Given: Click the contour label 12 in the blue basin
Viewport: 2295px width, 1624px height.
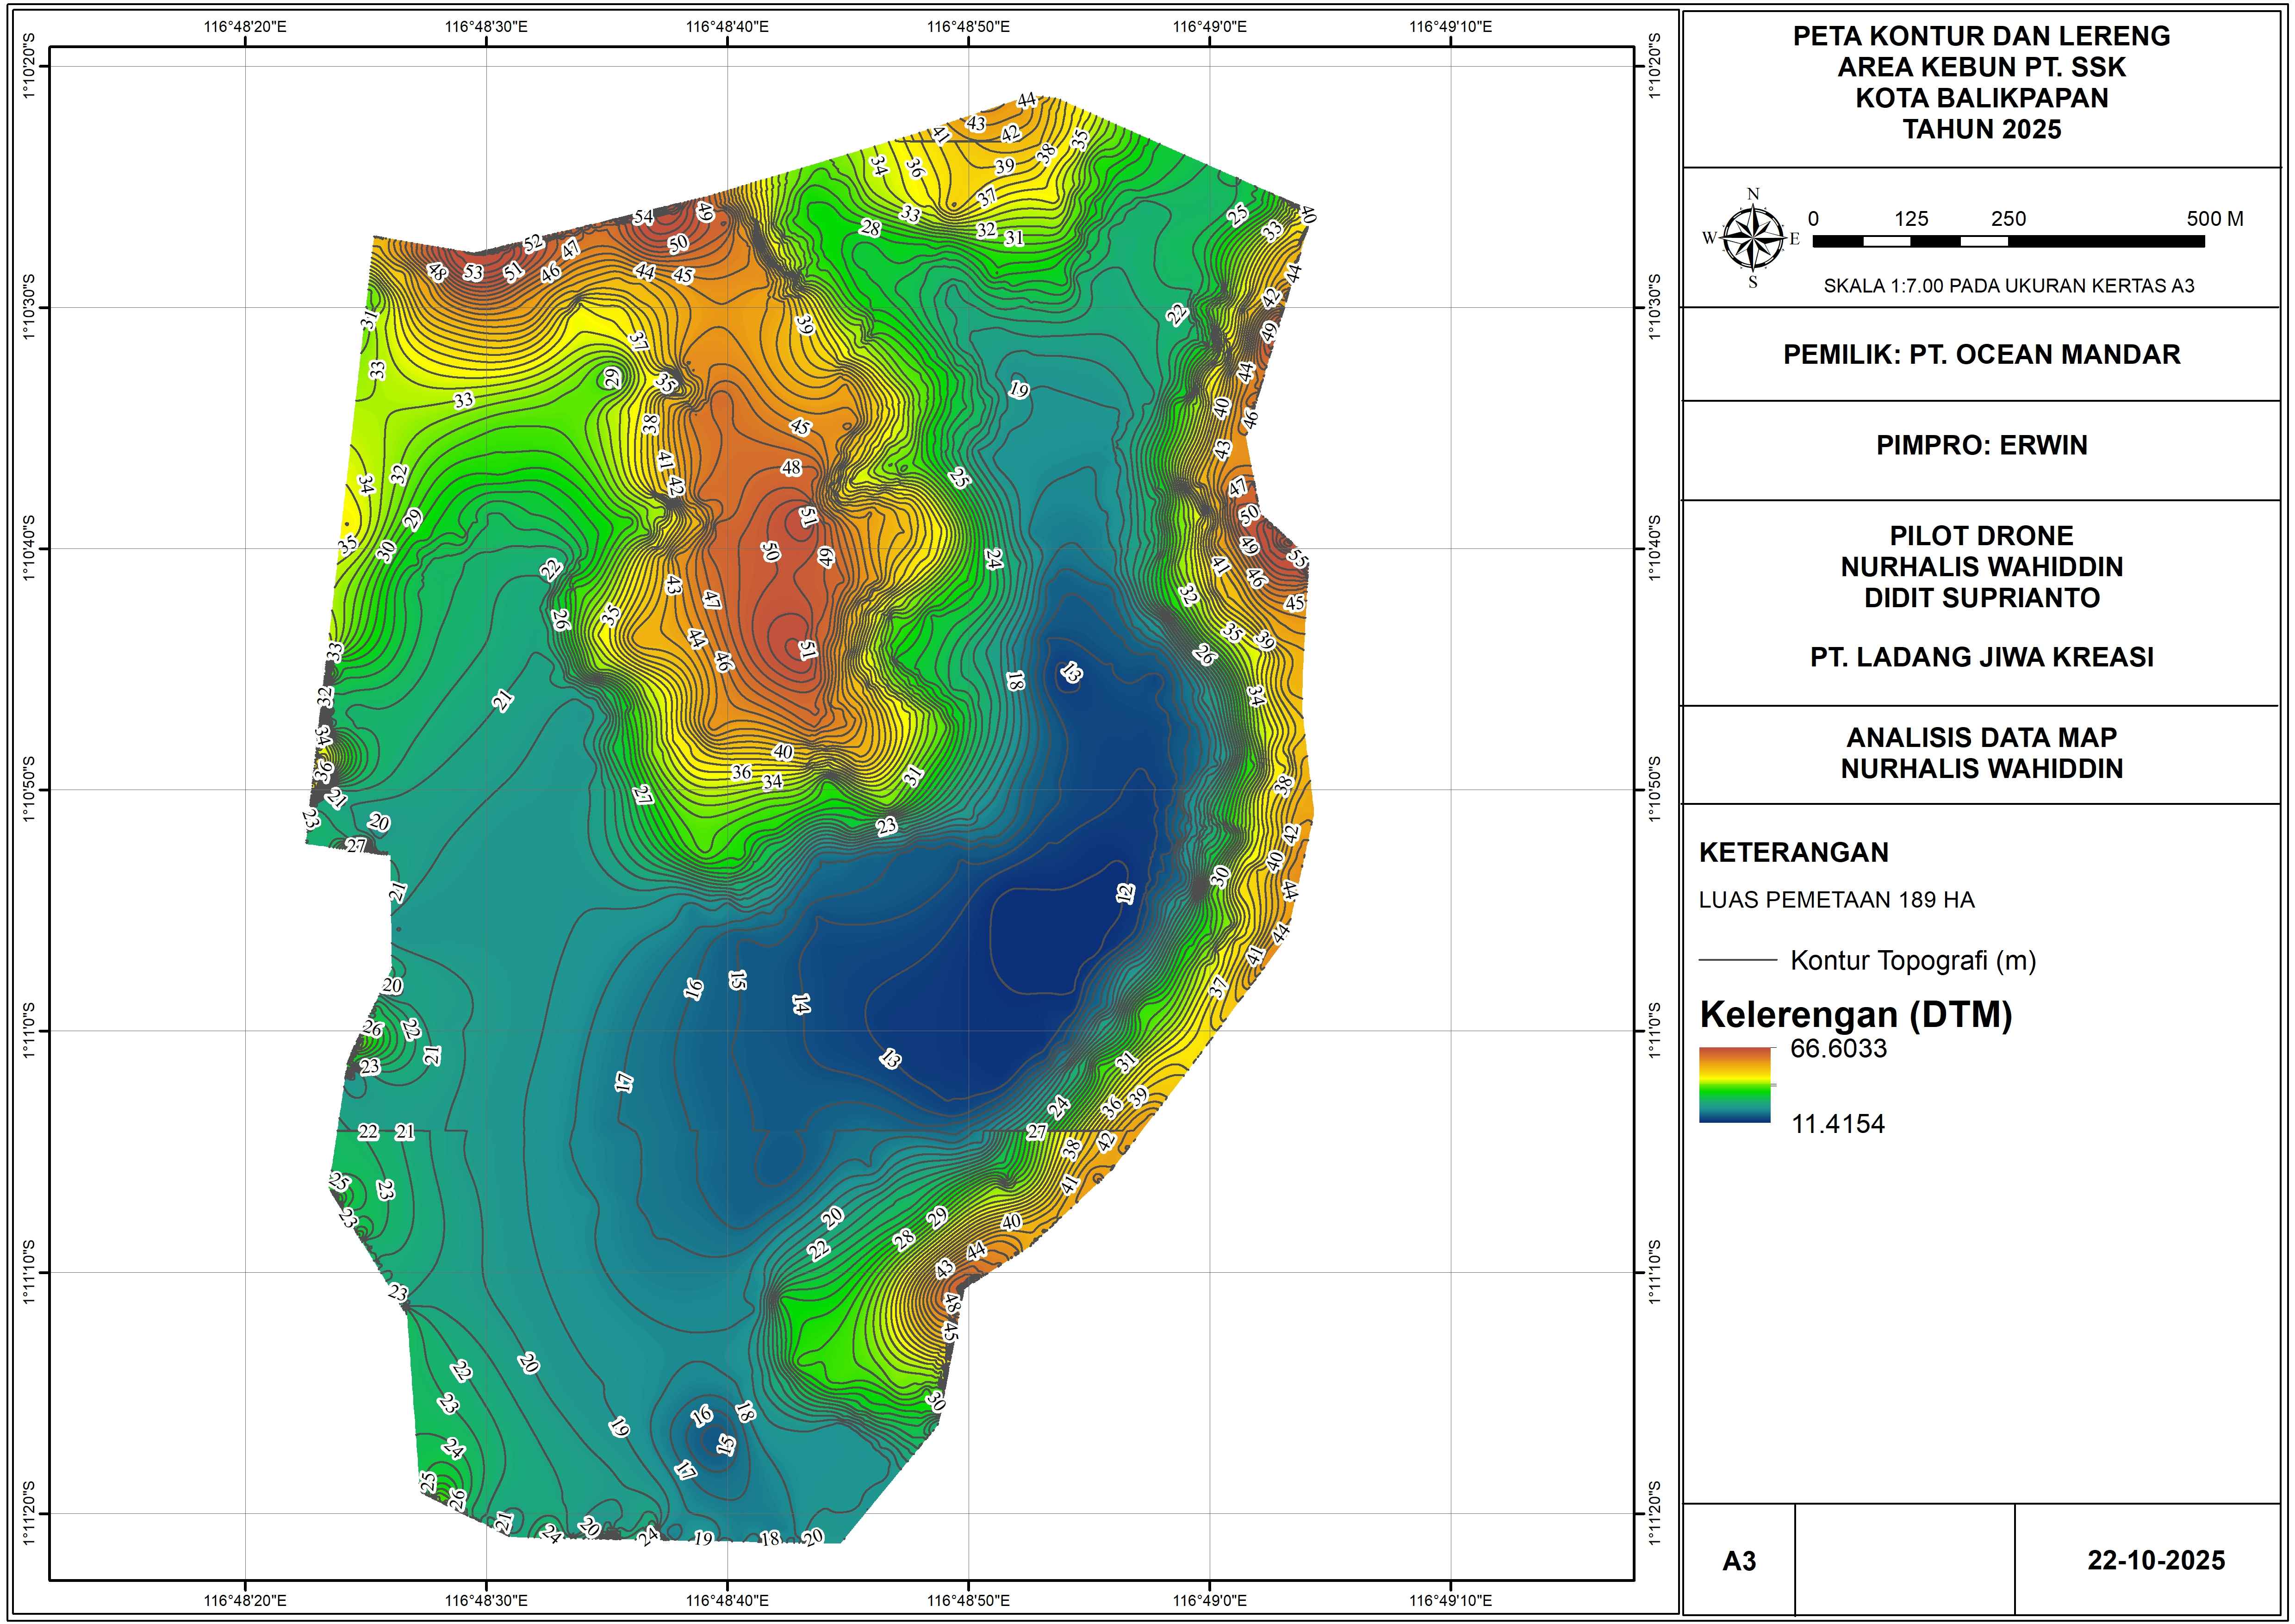Looking at the screenshot, I should pyautogui.click(x=1125, y=893).
